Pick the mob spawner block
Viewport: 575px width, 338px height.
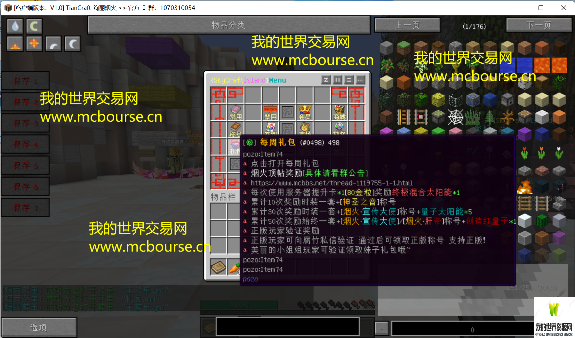(x=559, y=187)
